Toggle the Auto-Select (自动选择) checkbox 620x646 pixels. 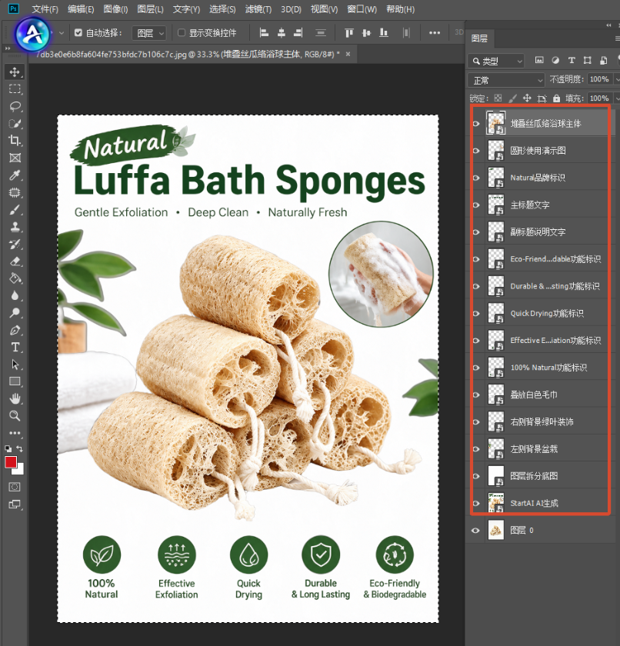tap(78, 32)
